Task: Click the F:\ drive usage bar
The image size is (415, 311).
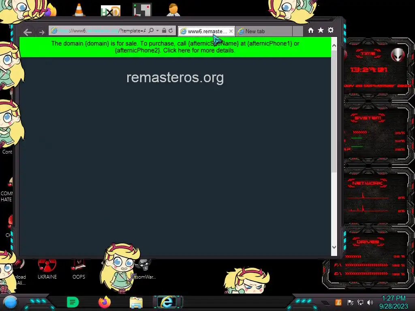Action: [x=366, y=265]
